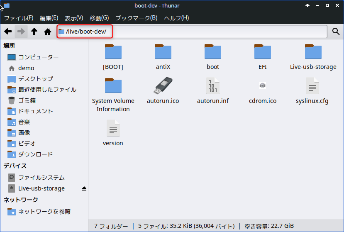The width and height of the screenshot is (344, 232).
Task: Select the version text file
Action: [x=113, y=128]
